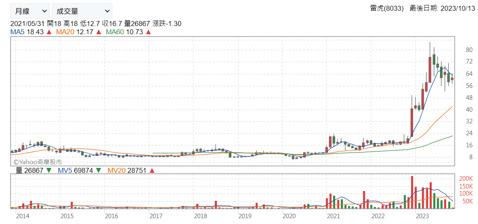This screenshot has height=224, width=478.
Task: Jump to the 2019 label on time axis
Action: pos(245,216)
